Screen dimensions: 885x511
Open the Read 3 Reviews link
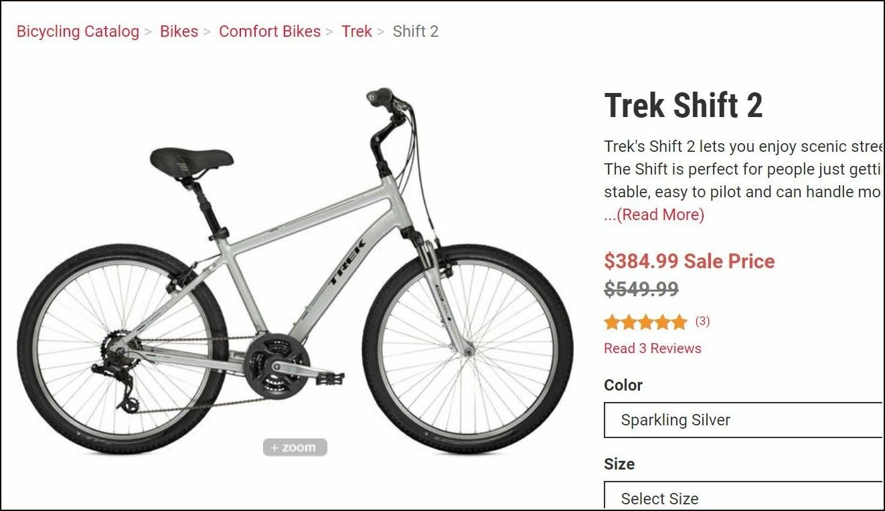point(653,348)
